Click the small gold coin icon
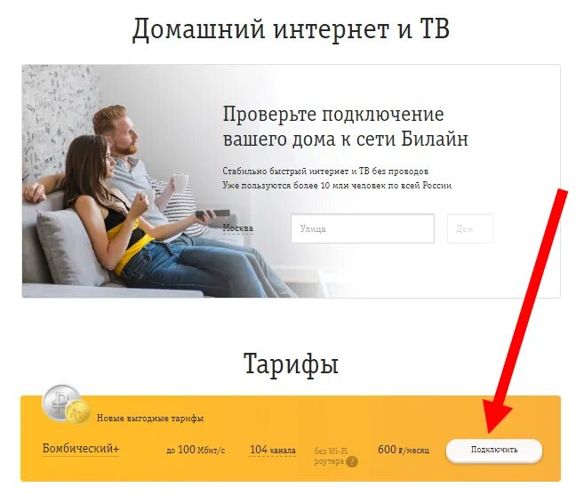The height and width of the screenshot is (503, 584). tap(78, 412)
